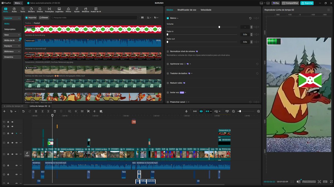Open the Modelos panel
334x187 pixels.
85,10
